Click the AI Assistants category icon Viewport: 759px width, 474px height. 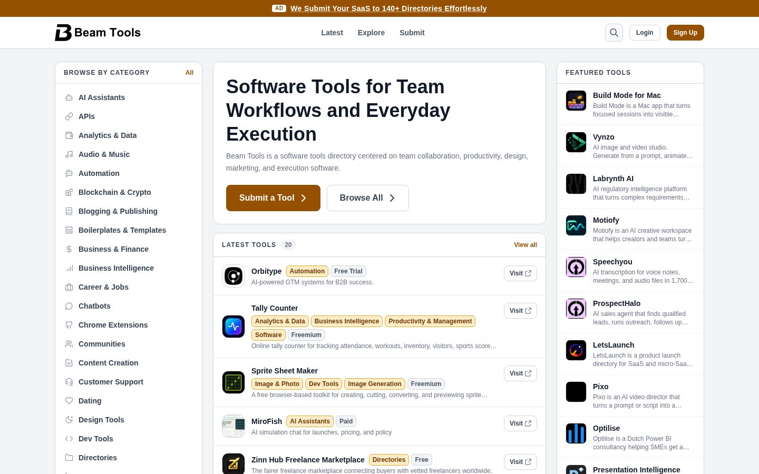pos(69,97)
